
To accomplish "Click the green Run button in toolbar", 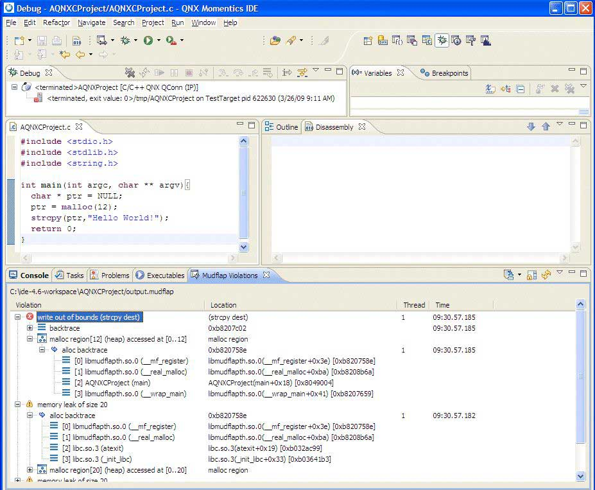I will click(148, 40).
